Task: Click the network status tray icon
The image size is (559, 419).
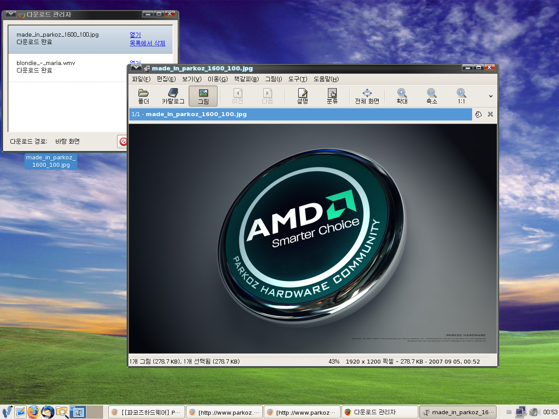Action: [x=521, y=412]
